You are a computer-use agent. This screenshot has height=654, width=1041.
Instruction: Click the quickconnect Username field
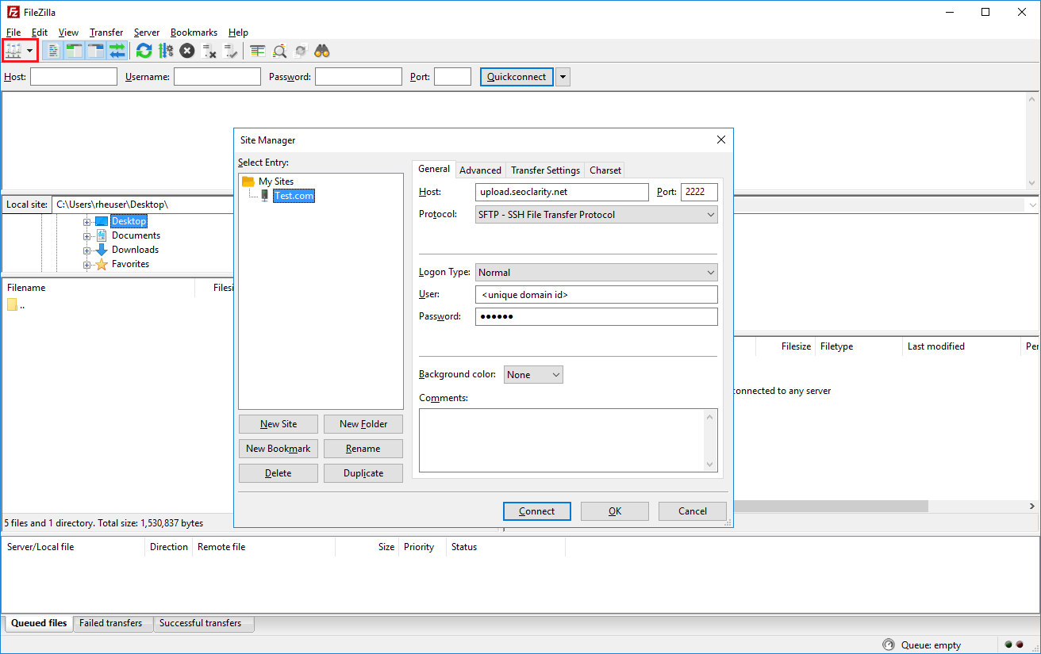[x=217, y=77]
